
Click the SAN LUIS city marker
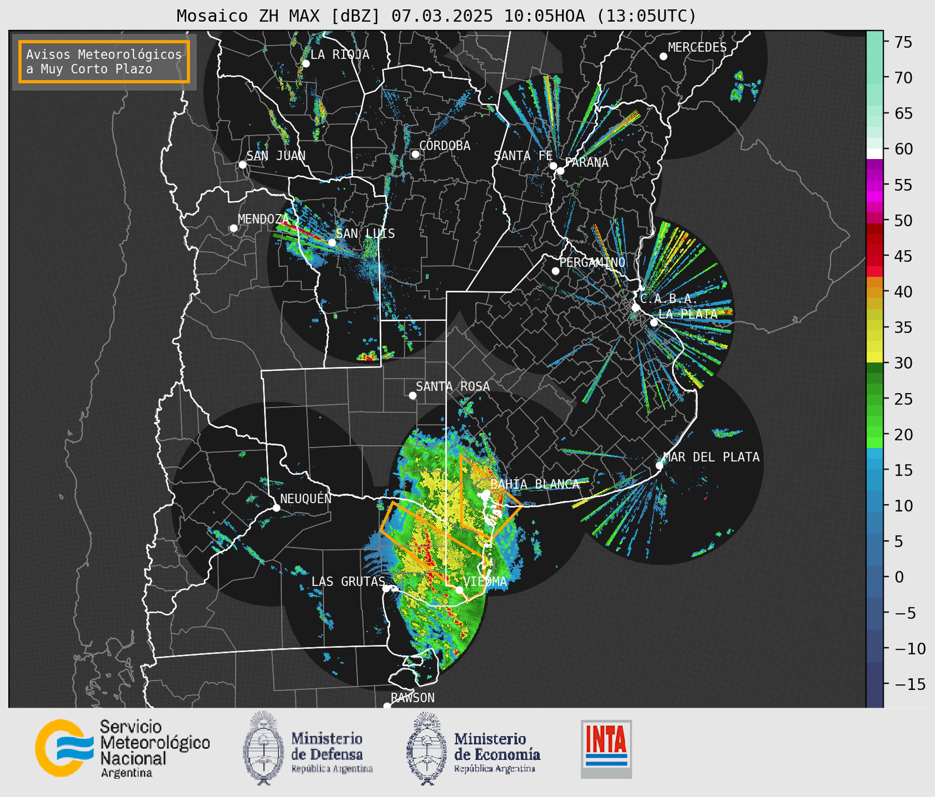332,242
